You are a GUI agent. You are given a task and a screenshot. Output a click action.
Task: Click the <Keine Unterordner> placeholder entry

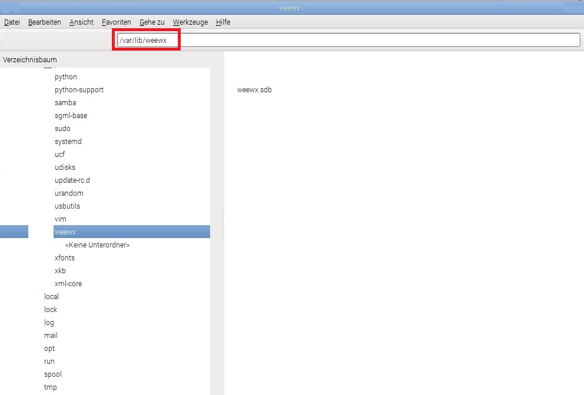point(97,245)
